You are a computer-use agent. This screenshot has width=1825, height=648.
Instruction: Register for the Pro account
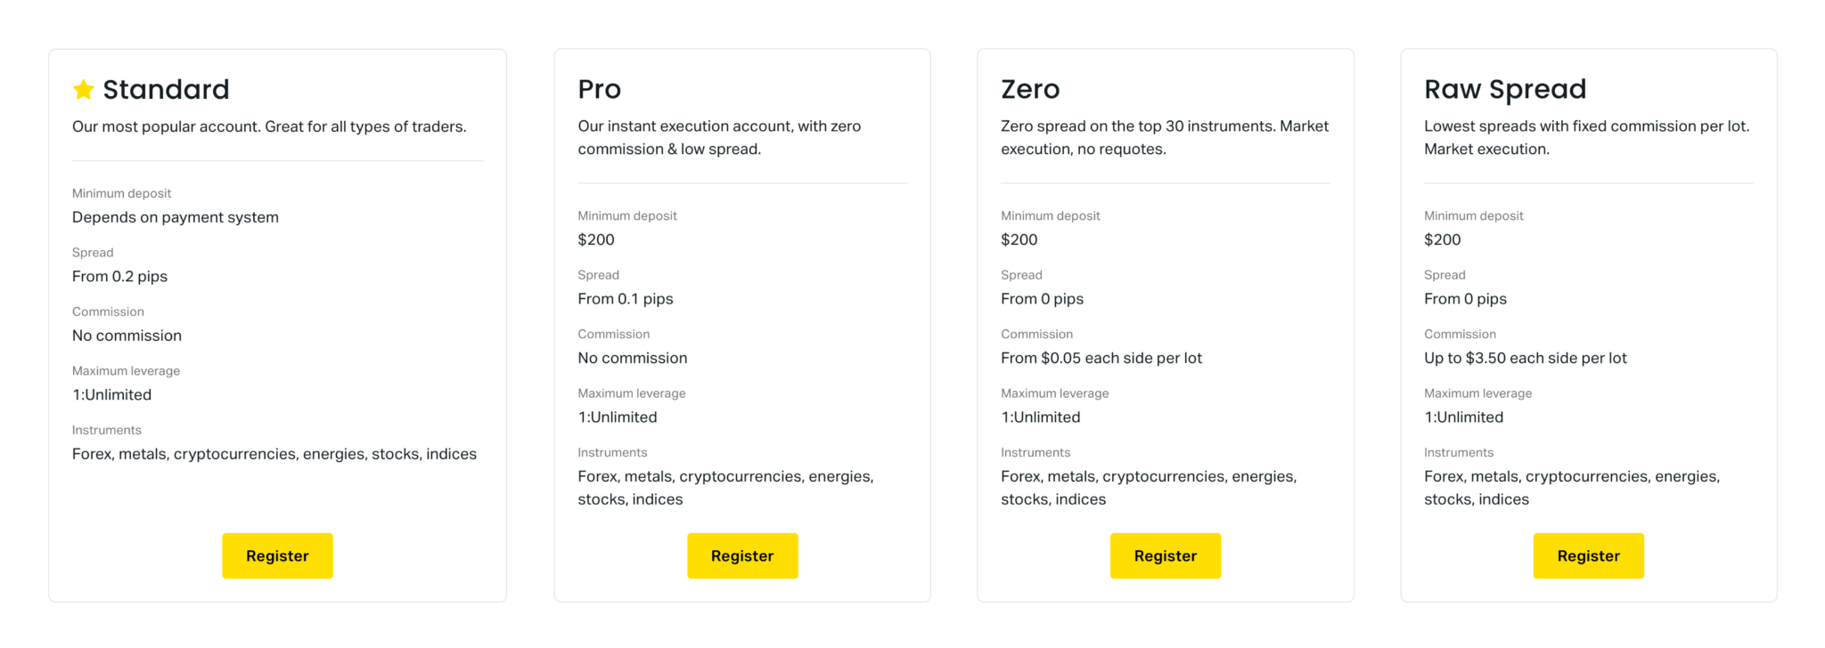[x=742, y=555]
